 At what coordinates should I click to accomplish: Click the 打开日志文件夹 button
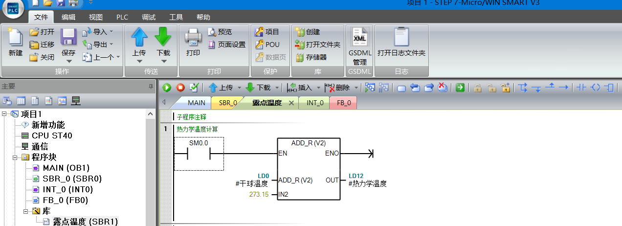click(401, 53)
